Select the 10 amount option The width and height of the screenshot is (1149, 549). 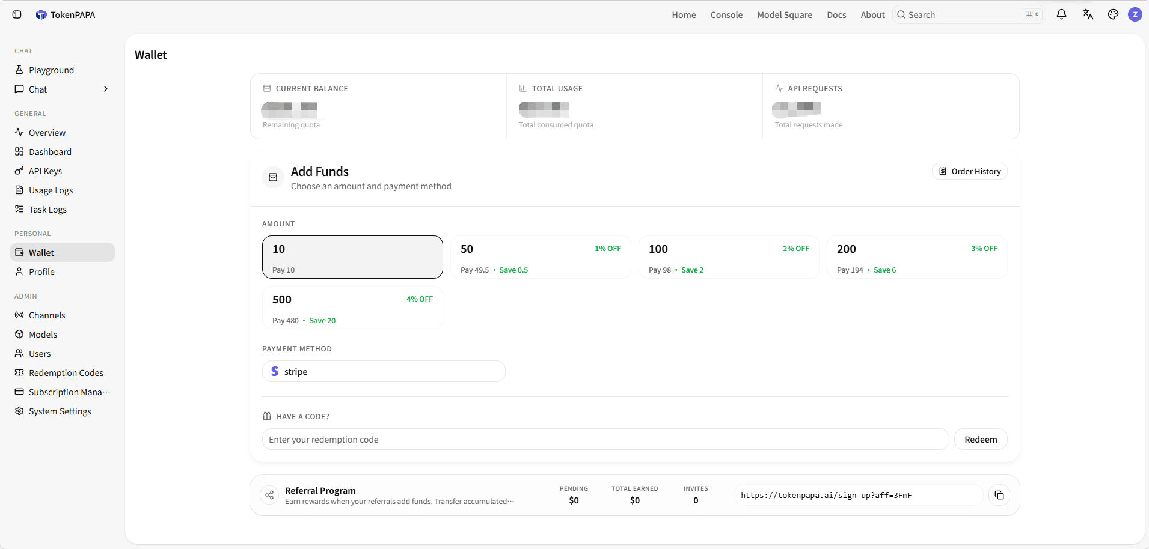[x=352, y=257]
